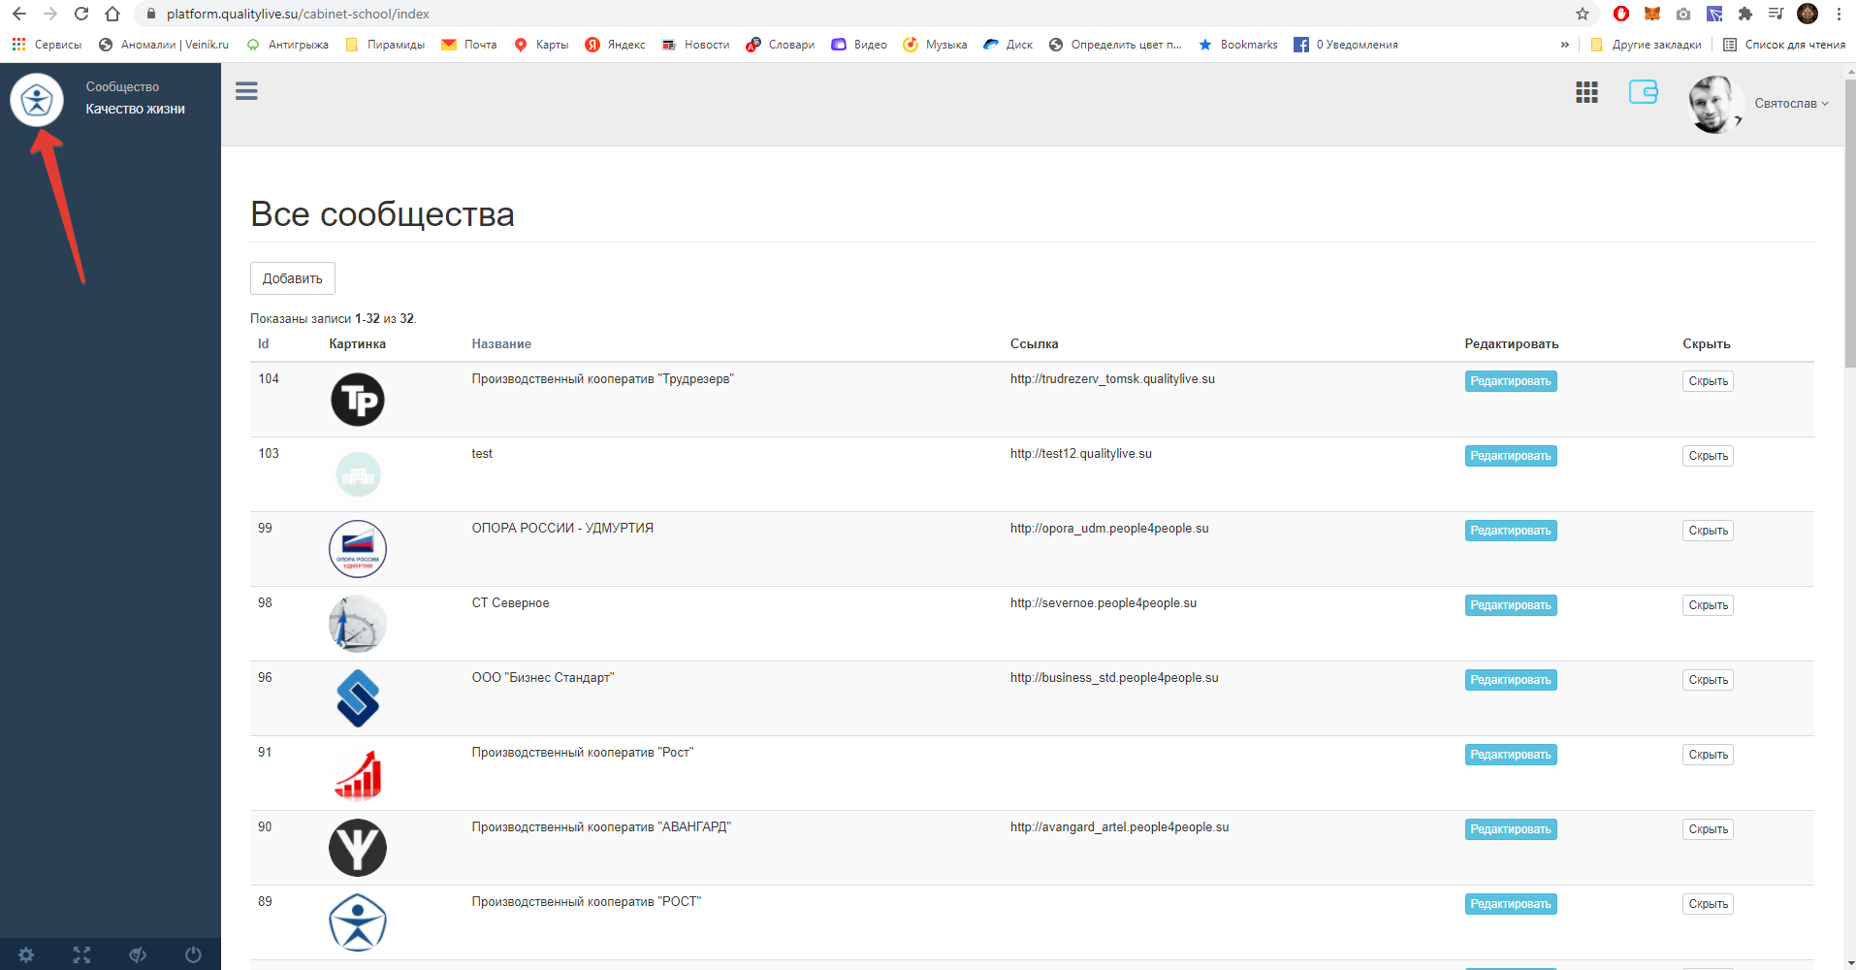Edit the Трудрезерв cooperative row
1856x970 pixels.
pyautogui.click(x=1511, y=381)
